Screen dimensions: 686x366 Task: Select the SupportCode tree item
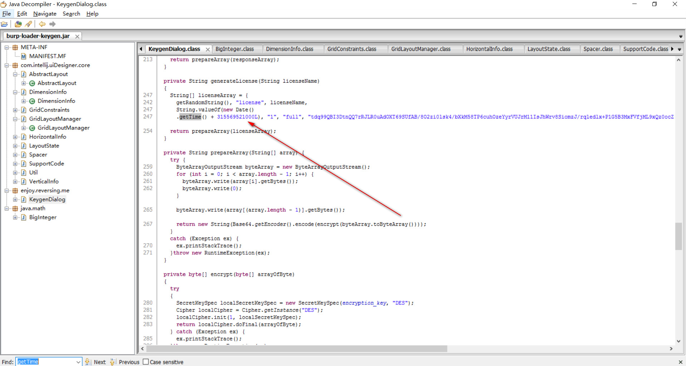[46, 164]
